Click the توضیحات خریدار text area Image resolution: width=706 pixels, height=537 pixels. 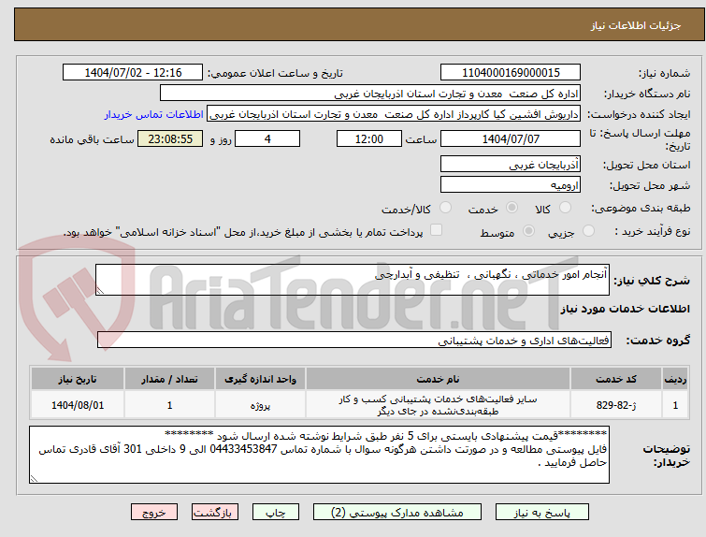click(x=319, y=455)
